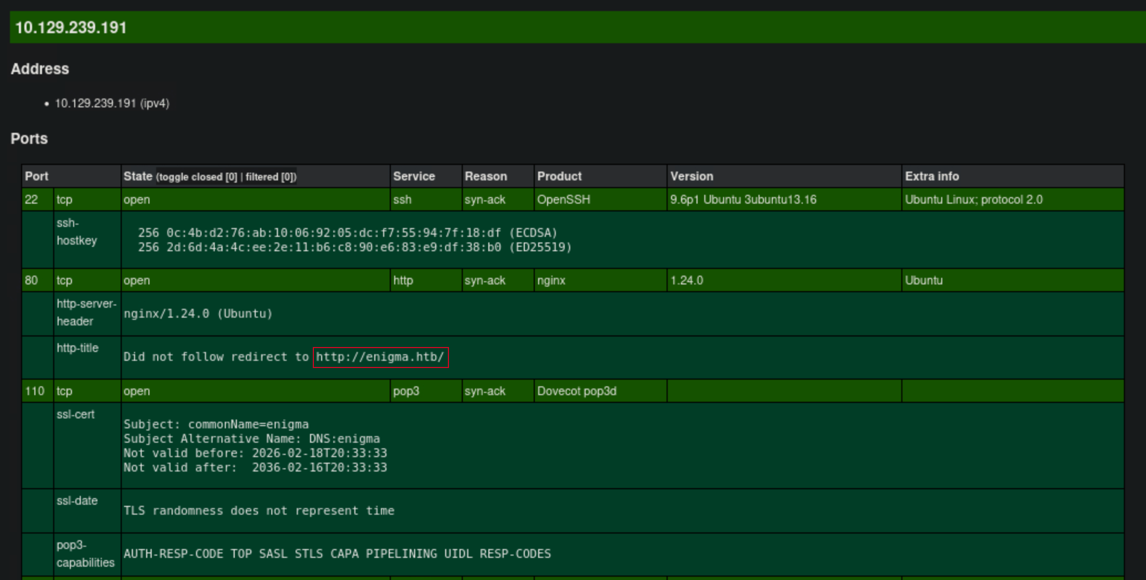
Task: Select nginx/1.24.0 (Ubuntu) header output
Action: point(198,314)
